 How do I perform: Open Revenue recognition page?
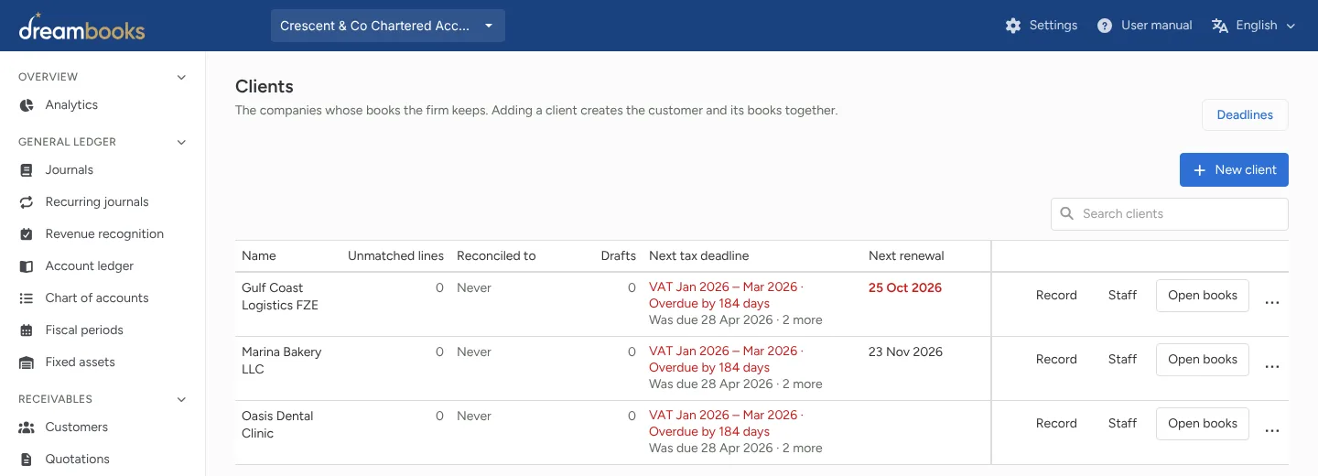(103, 234)
